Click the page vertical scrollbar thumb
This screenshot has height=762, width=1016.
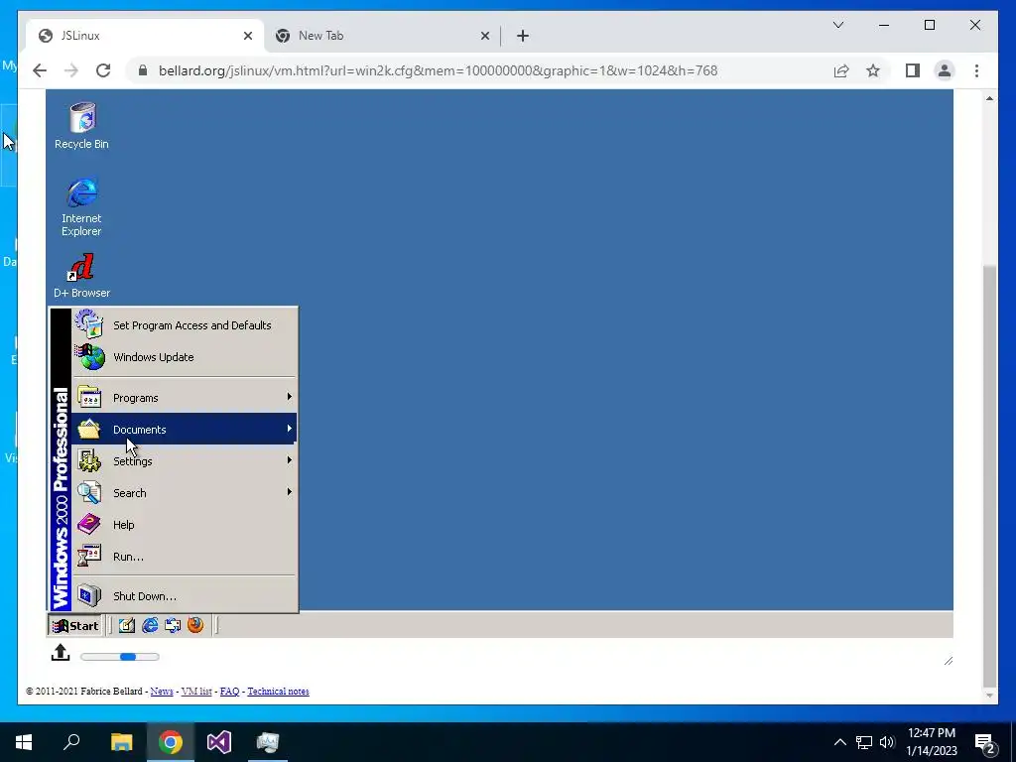click(989, 475)
